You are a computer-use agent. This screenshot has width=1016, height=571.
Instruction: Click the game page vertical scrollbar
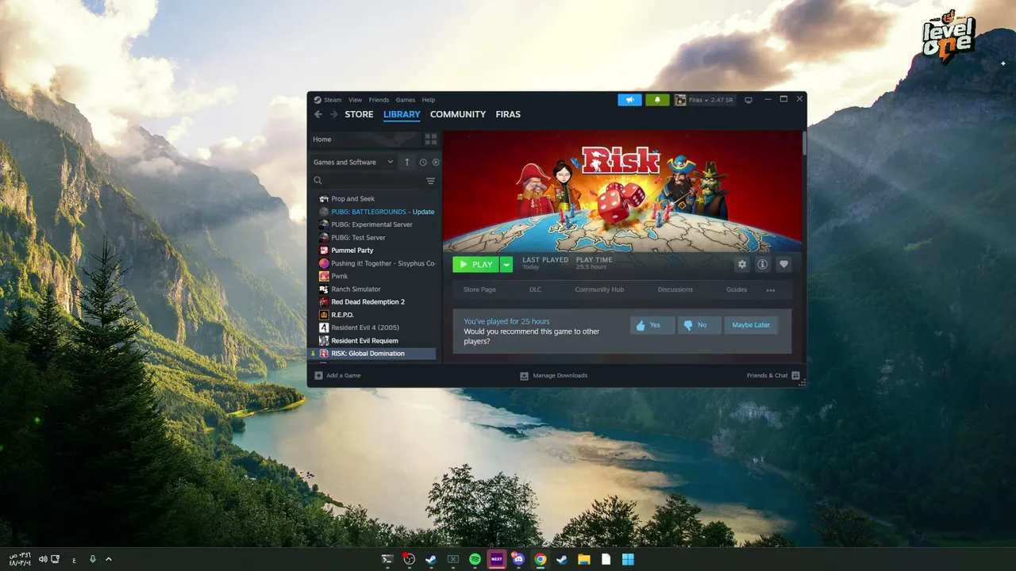803,143
